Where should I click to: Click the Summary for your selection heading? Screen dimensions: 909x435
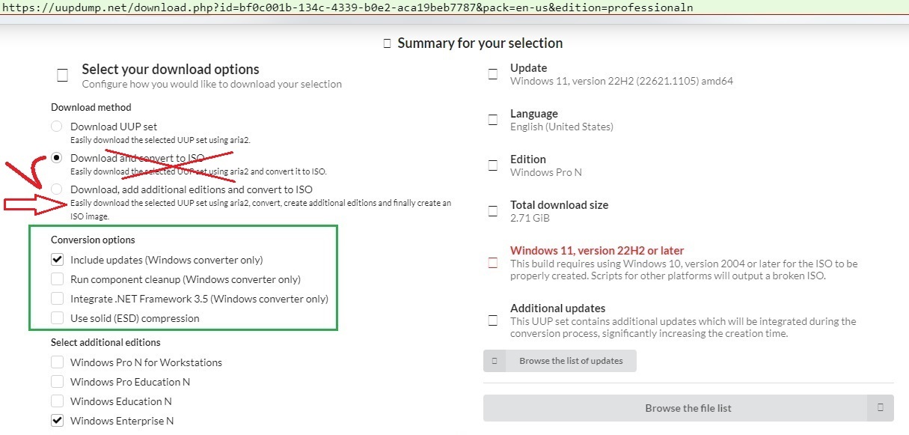point(480,43)
